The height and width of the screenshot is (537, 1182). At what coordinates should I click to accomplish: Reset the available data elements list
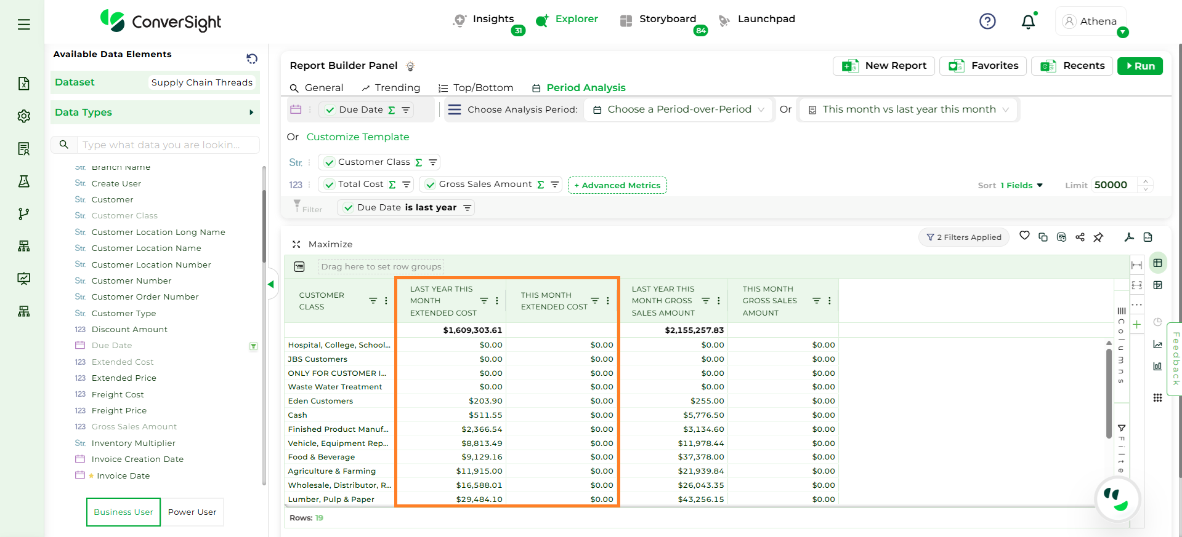coord(252,58)
